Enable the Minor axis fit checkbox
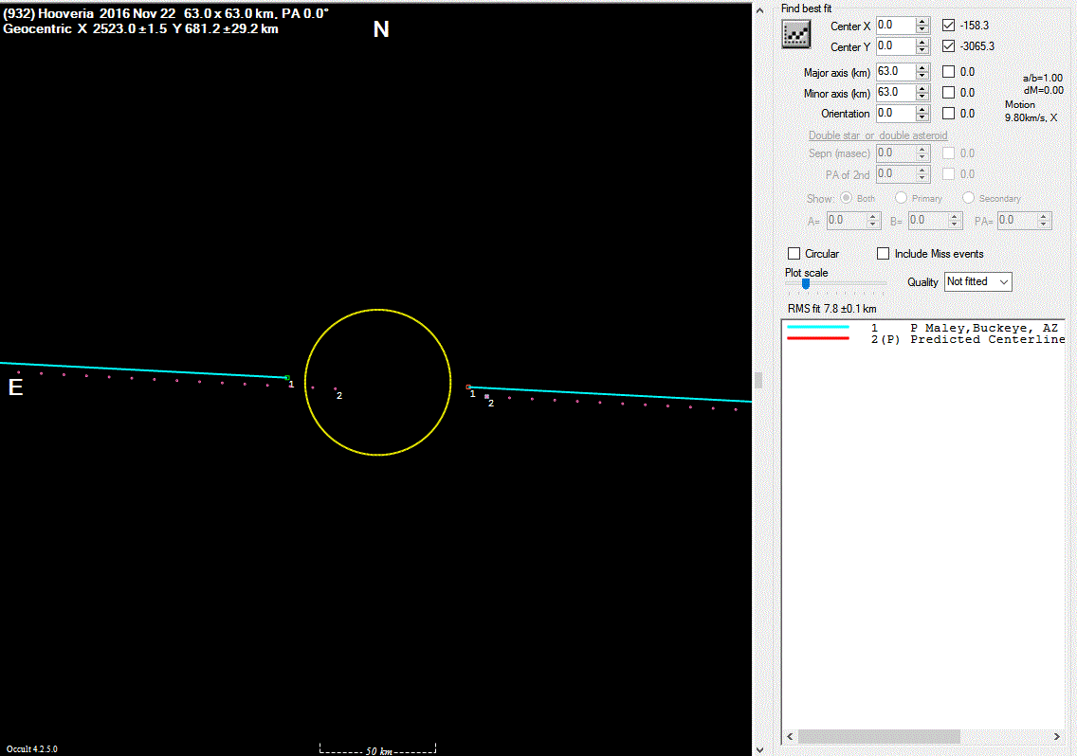This screenshot has height=756, width=1077. (949, 93)
